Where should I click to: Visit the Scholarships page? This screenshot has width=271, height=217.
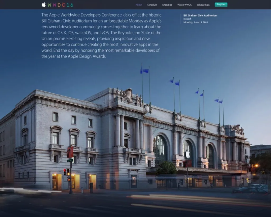click(203, 5)
